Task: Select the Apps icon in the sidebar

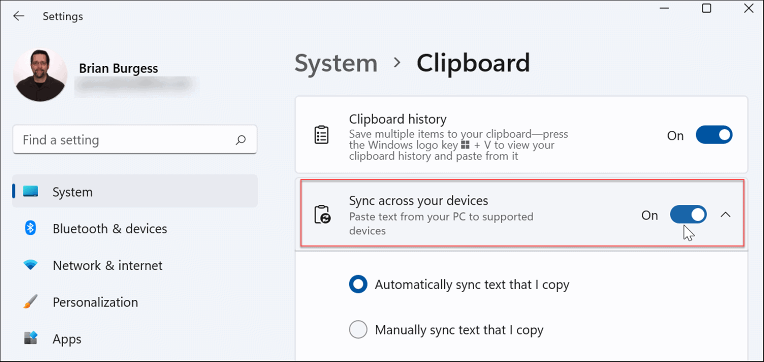Action: [31, 338]
